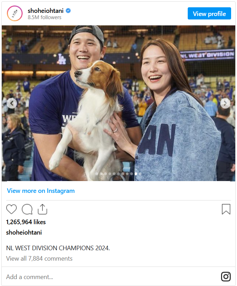237x286 pixels.
Task: Click the blue verified badge
Action: pyautogui.click(x=68, y=11)
